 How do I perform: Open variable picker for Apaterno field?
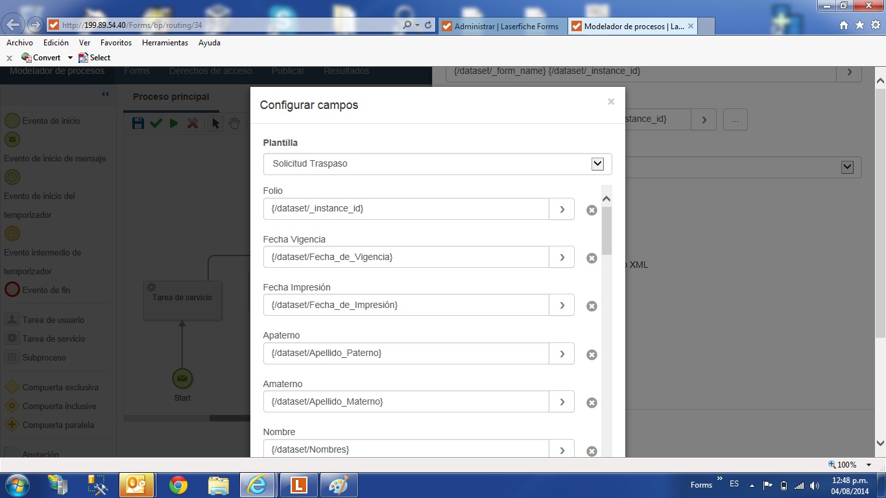coord(562,353)
